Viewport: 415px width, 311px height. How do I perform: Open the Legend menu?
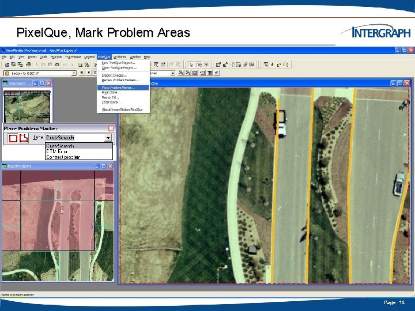click(x=89, y=57)
